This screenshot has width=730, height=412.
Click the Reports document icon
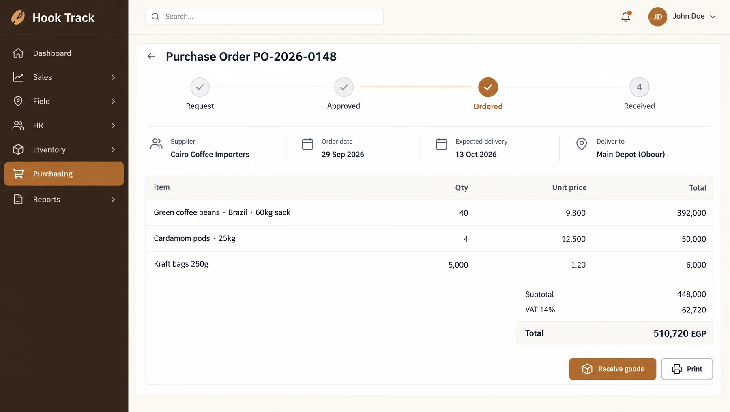click(18, 199)
